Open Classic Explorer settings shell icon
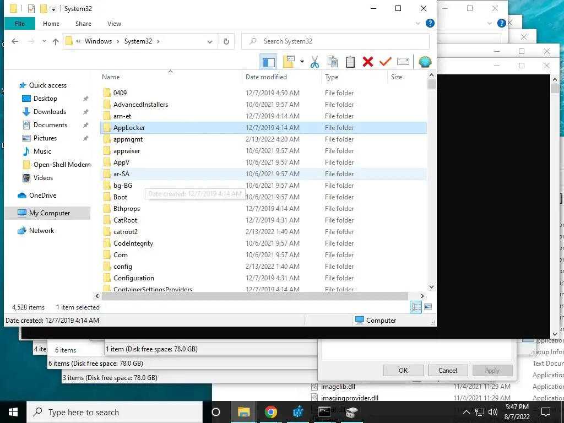Image resolution: width=564 pixels, height=423 pixels. (x=425, y=62)
